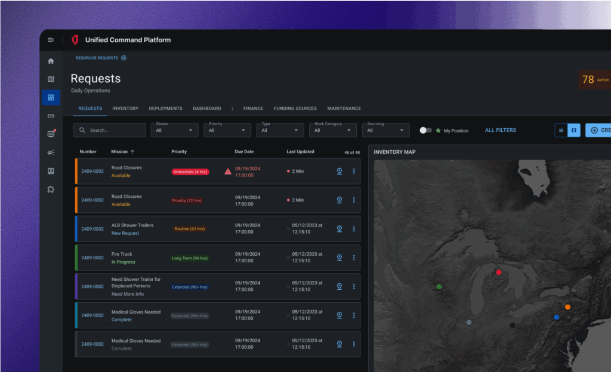The width and height of the screenshot is (611, 372).
Task: Open the map icon in the left sidebar
Action: click(x=51, y=79)
